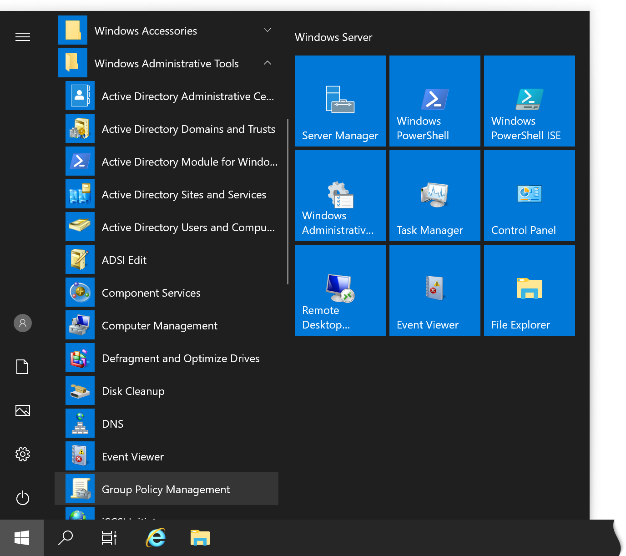Open File Explorer from the taskbar
The width and height of the screenshot is (626, 556).
click(200, 538)
